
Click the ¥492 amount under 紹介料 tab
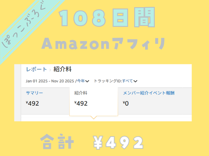pos(81,104)
